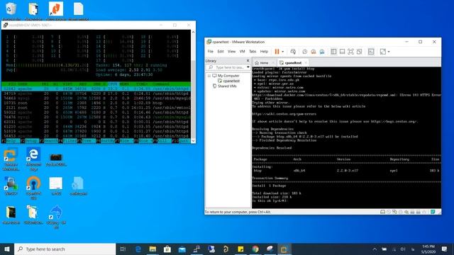
Task: Open the power options dropdown beside pause
Action: [283, 52]
